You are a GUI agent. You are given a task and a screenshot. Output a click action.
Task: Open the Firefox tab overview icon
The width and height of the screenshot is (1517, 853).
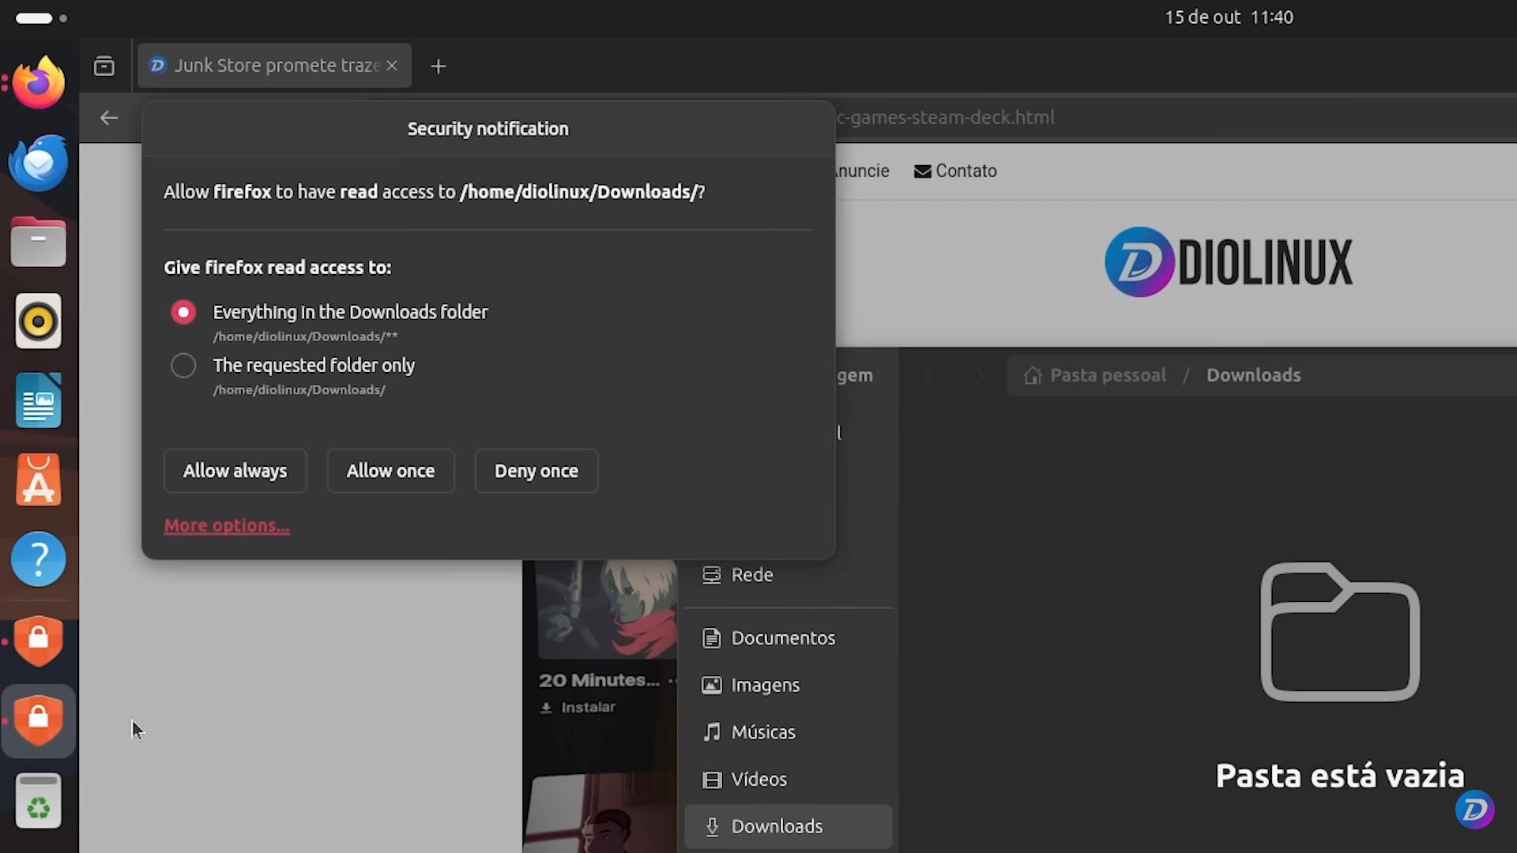pos(104,66)
